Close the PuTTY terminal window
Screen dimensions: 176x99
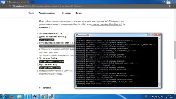click(x=158, y=35)
